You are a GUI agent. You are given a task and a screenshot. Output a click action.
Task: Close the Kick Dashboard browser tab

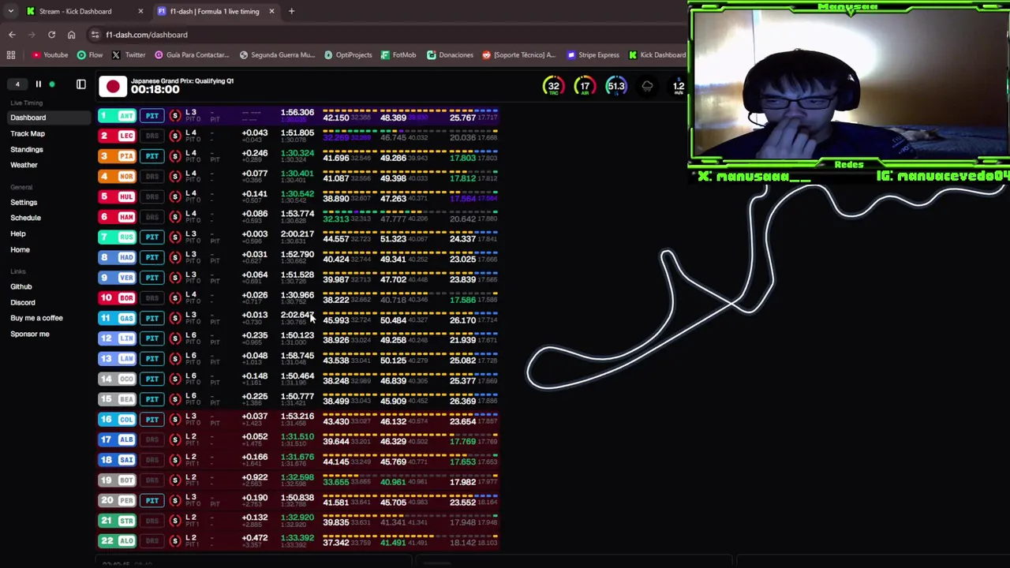140,11
